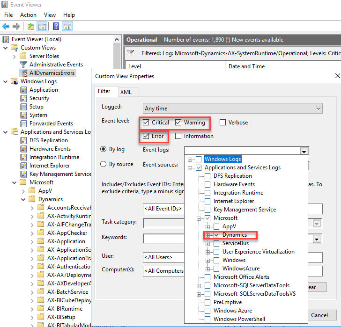Open the Help question mark toolbar icon
Screen dimensions: 341x327
tap(56, 27)
